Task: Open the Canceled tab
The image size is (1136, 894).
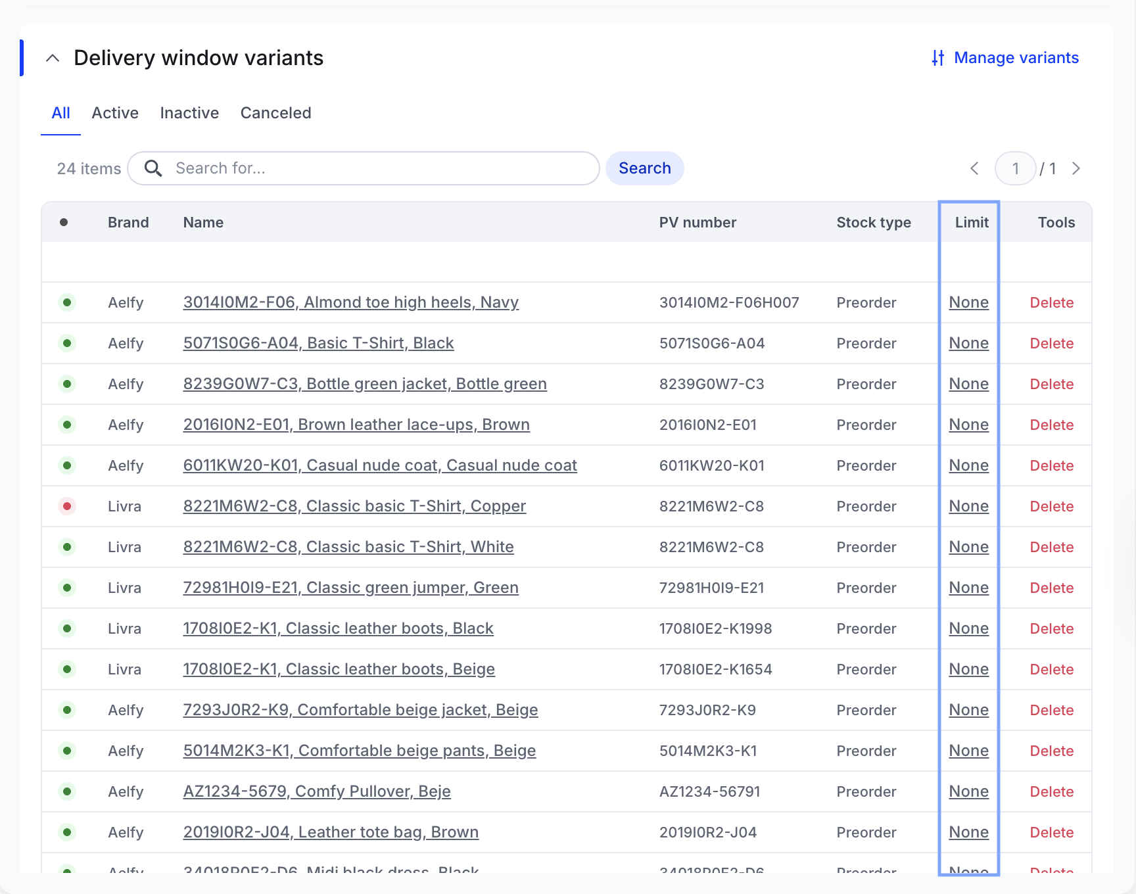Action: tap(275, 113)
